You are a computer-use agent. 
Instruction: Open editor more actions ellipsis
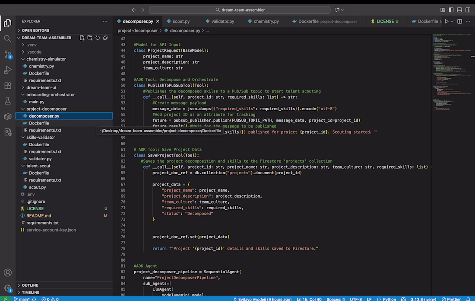tap(468, 21)
